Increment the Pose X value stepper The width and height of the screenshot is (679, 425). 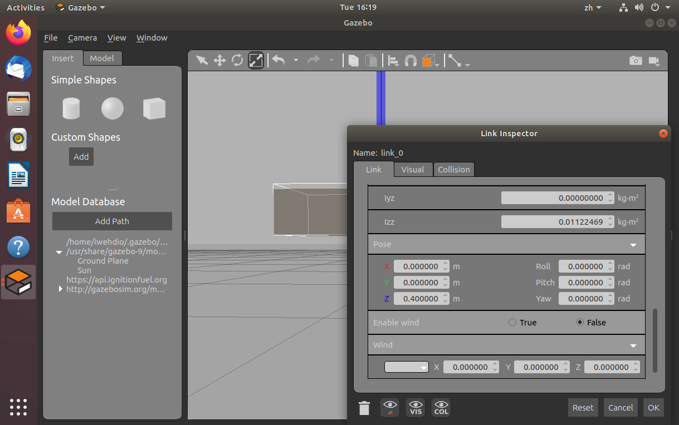pyautogui.click(x=446, y=264)
